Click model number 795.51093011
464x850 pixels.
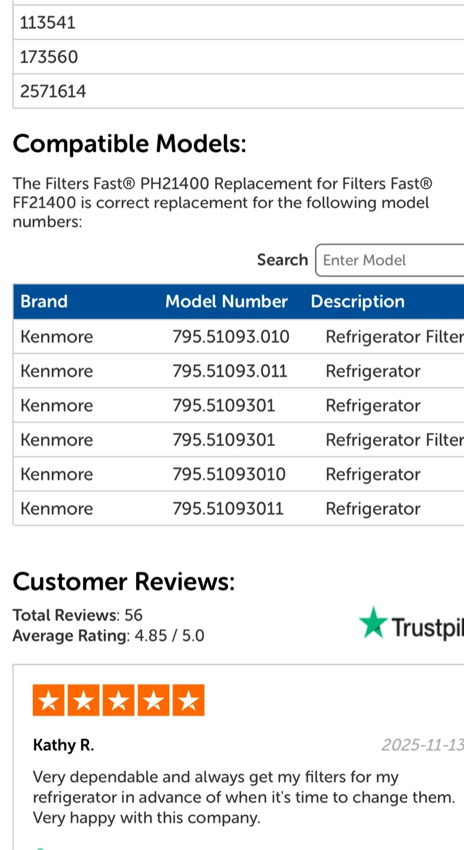click(x=228, y=509)
